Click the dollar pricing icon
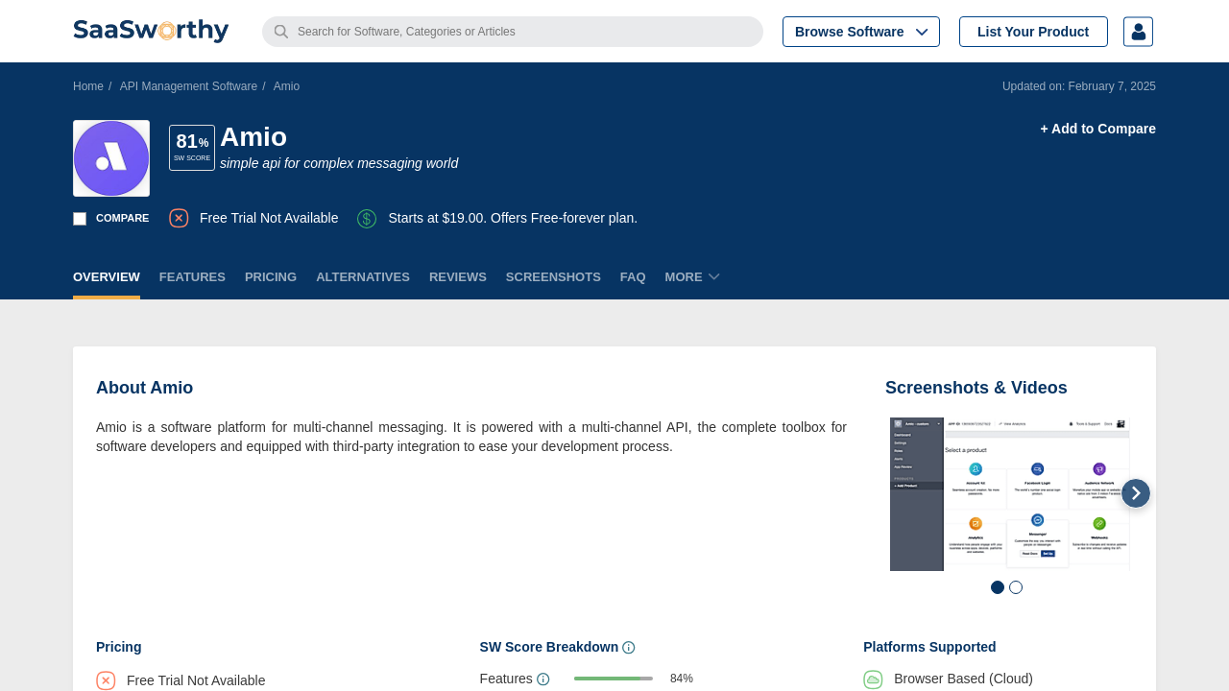Viewport: 1229px width, 691px height. (367, 219)
